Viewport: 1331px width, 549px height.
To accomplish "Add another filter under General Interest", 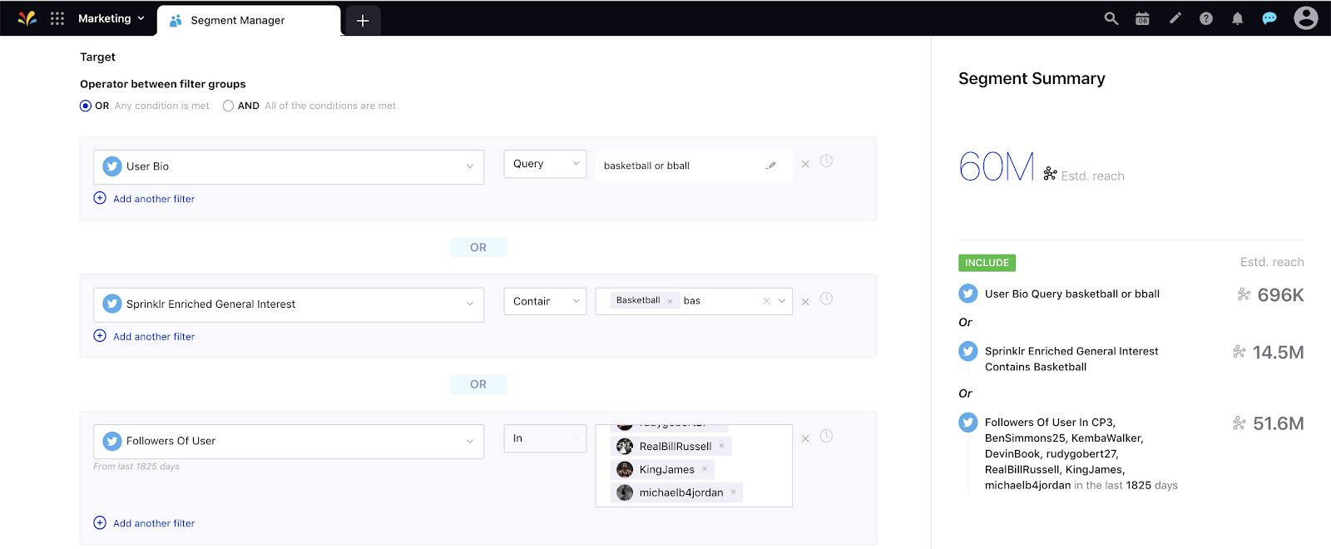I will tap(144, 337).
